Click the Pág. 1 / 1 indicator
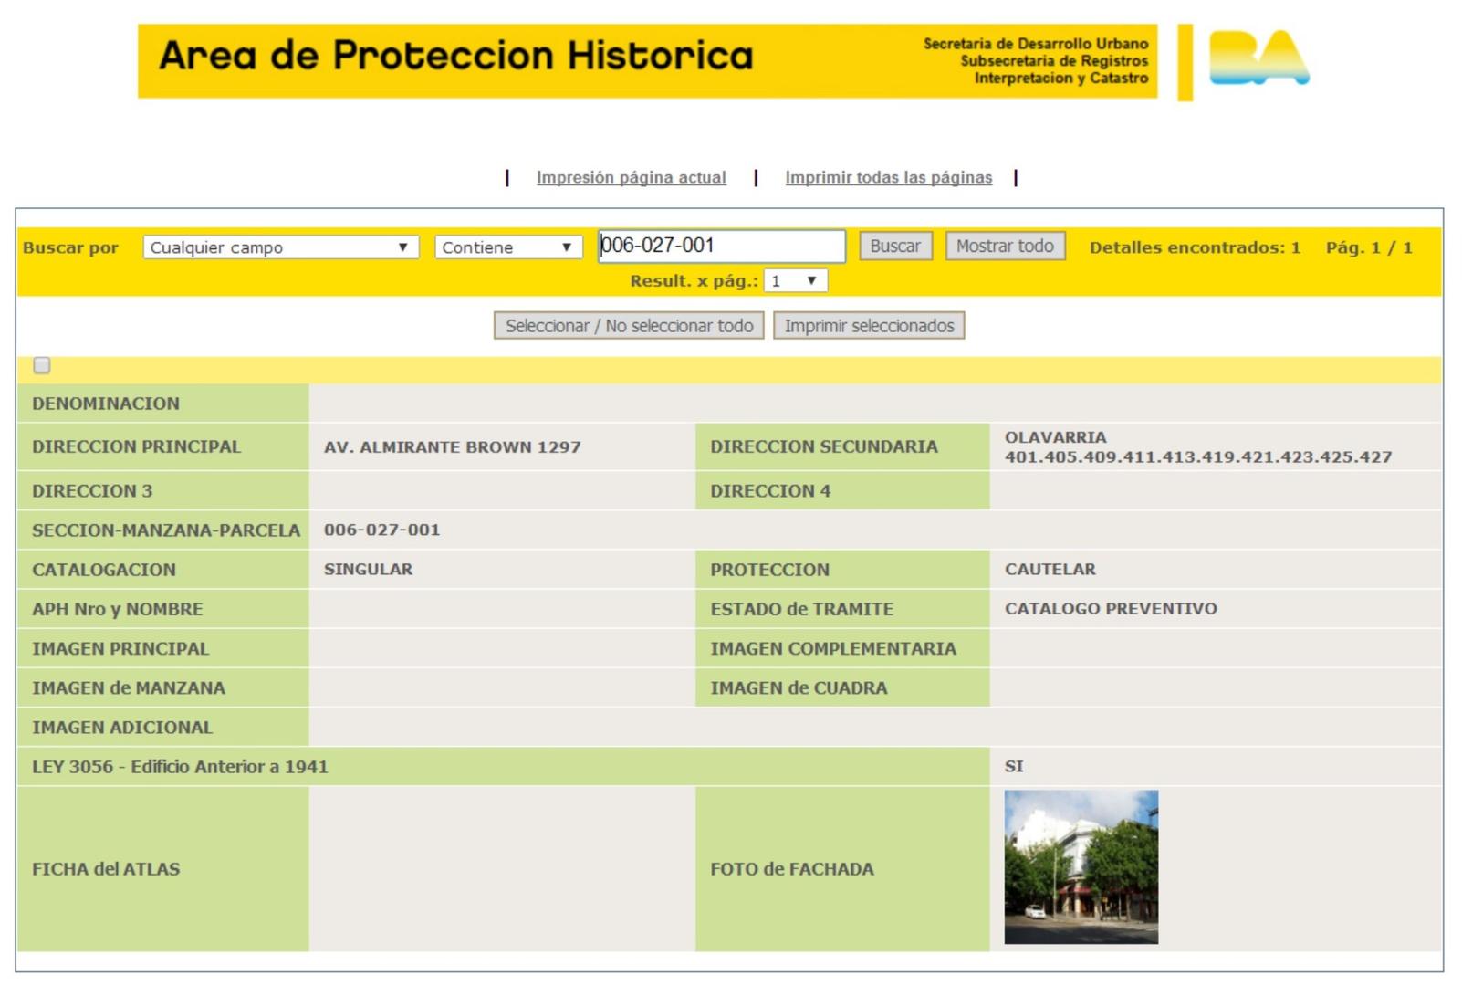This screenshot has height=986, width=1462. tap(1368, 247)
